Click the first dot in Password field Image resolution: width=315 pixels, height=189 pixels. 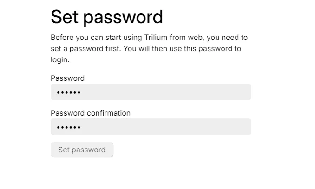pyautogui.click(x=58, y=92)
